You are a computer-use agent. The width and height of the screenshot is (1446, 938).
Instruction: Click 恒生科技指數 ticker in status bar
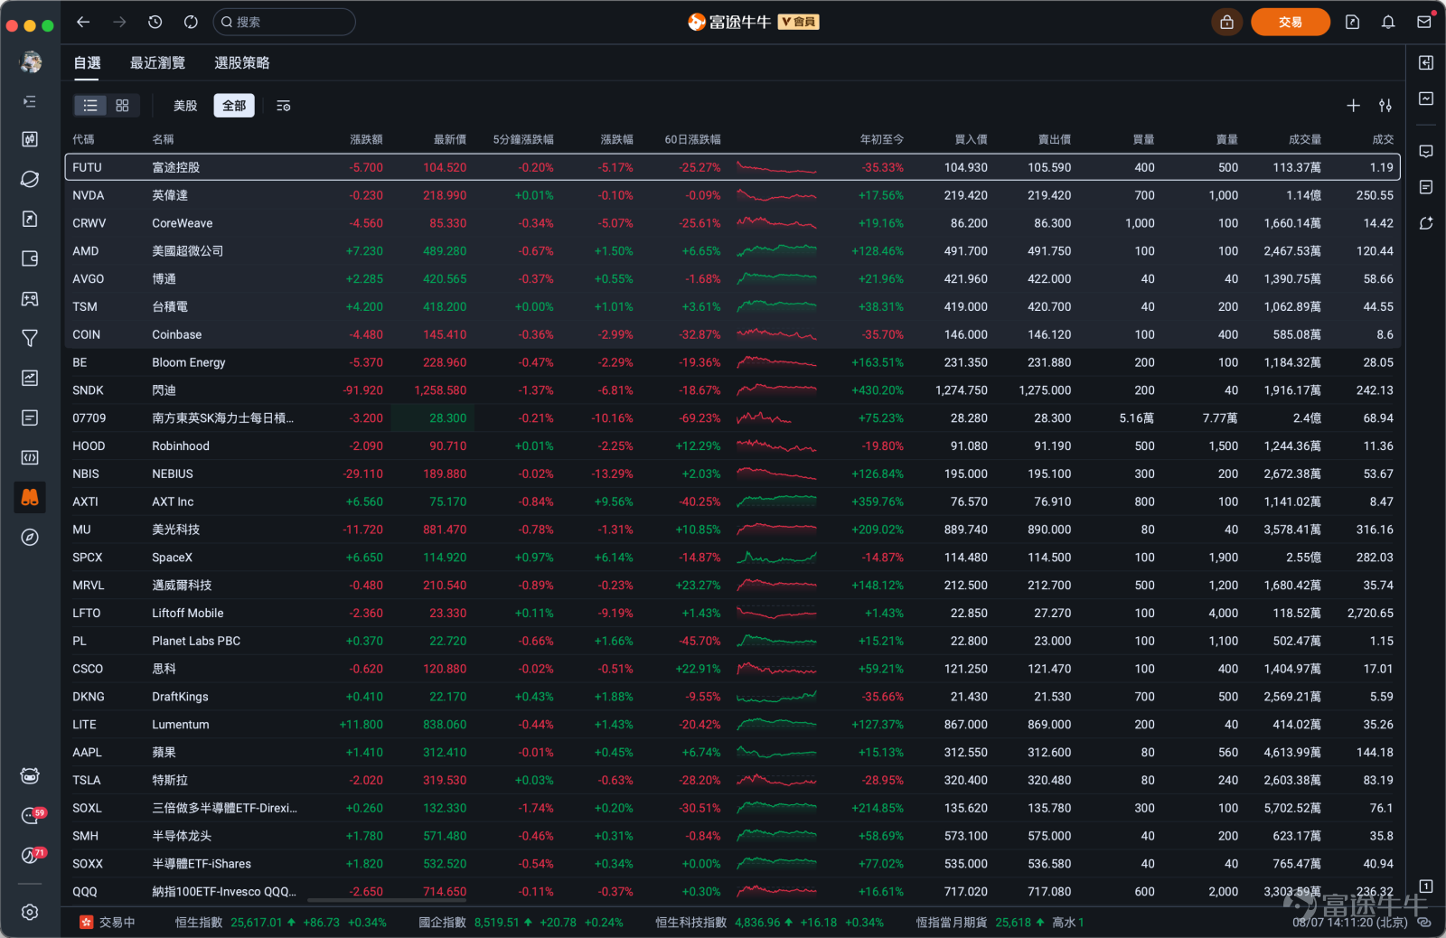click(x=690, y=923)
